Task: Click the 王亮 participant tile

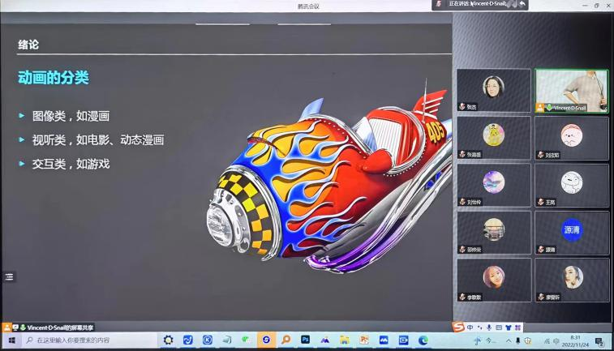Action: click(572, 186)
